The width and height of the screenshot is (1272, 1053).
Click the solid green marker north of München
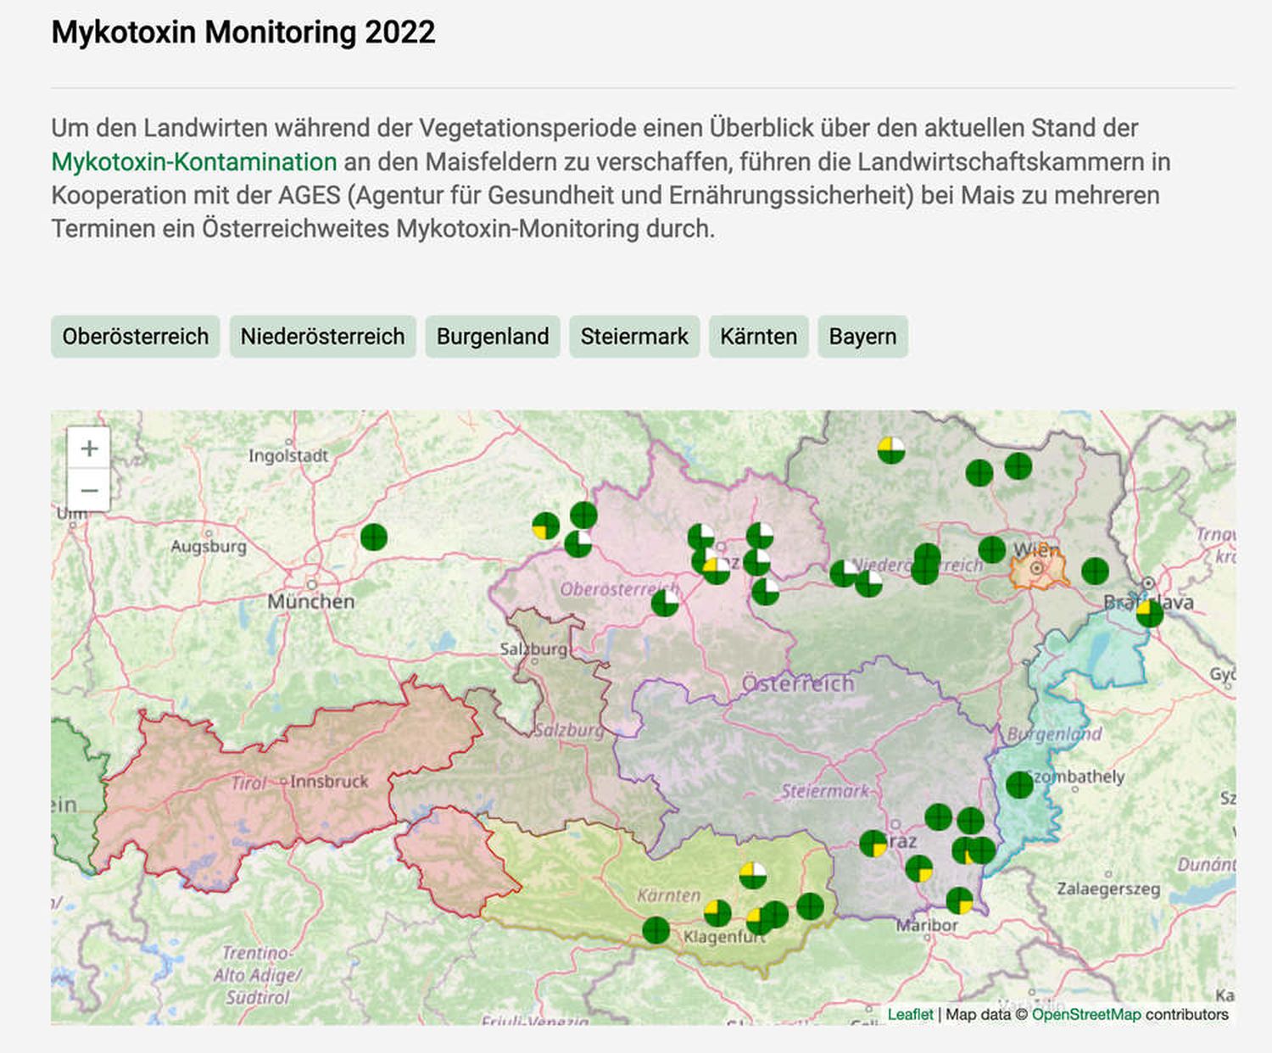[374, 537]
